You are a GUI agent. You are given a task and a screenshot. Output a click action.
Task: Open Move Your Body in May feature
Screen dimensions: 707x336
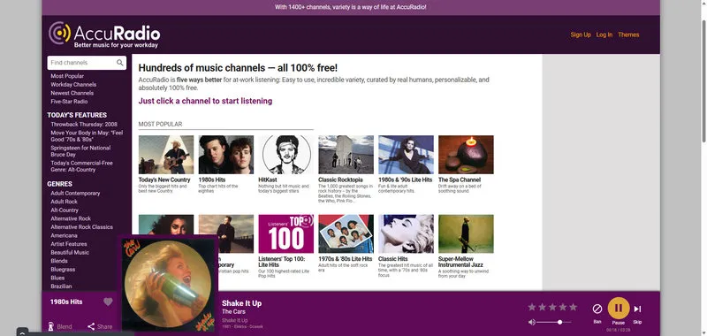[x=87, y=136]
